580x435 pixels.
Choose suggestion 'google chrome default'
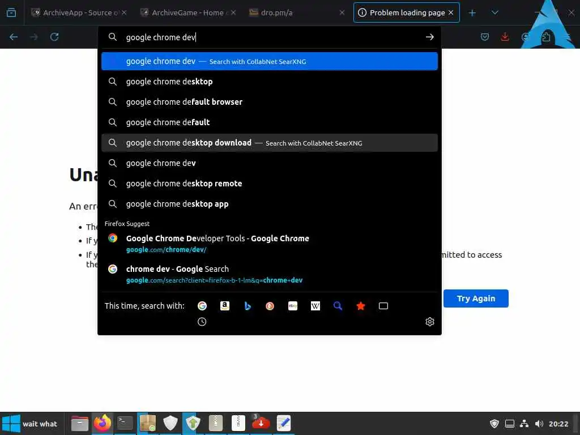(x=269, y=122)
